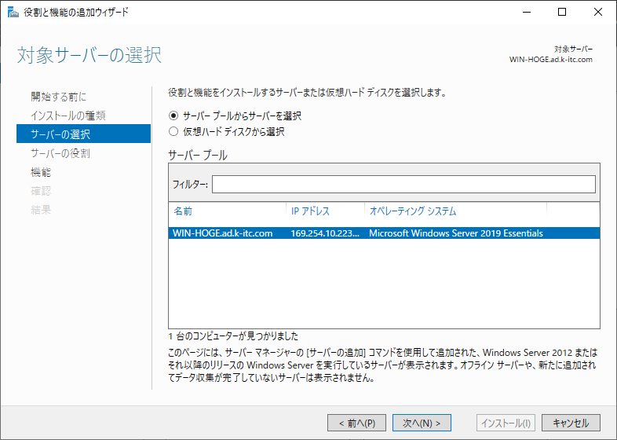617x440 pixels.
Task: Go to 開始する前に step
Action: click(59, 97)
